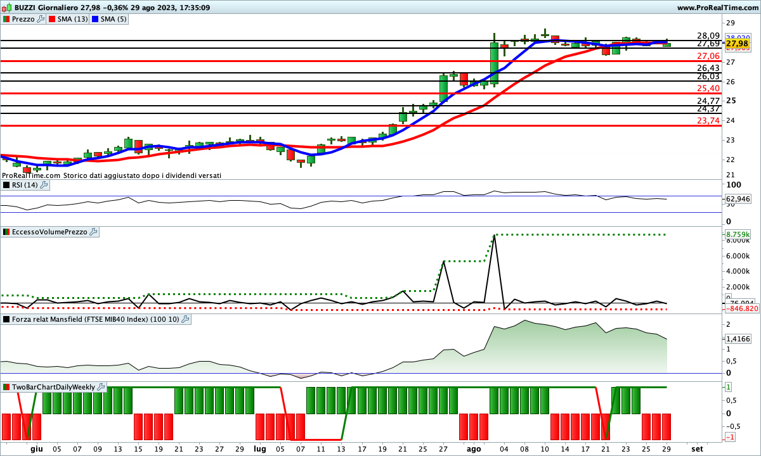761x456 pixels.
Task: Click the Prezzo red-green color icon
Action: click(x=6, y=19)
